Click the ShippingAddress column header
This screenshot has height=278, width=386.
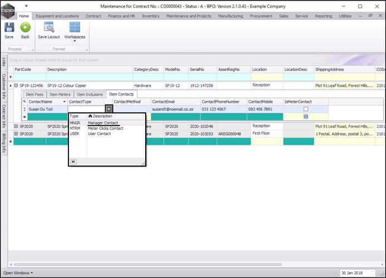click(344, 69)
